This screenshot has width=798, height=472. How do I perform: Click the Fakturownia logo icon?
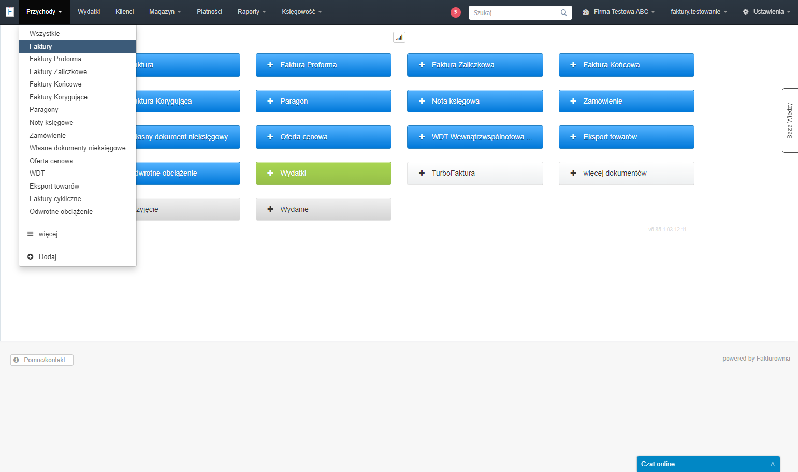tap(9, 11)
